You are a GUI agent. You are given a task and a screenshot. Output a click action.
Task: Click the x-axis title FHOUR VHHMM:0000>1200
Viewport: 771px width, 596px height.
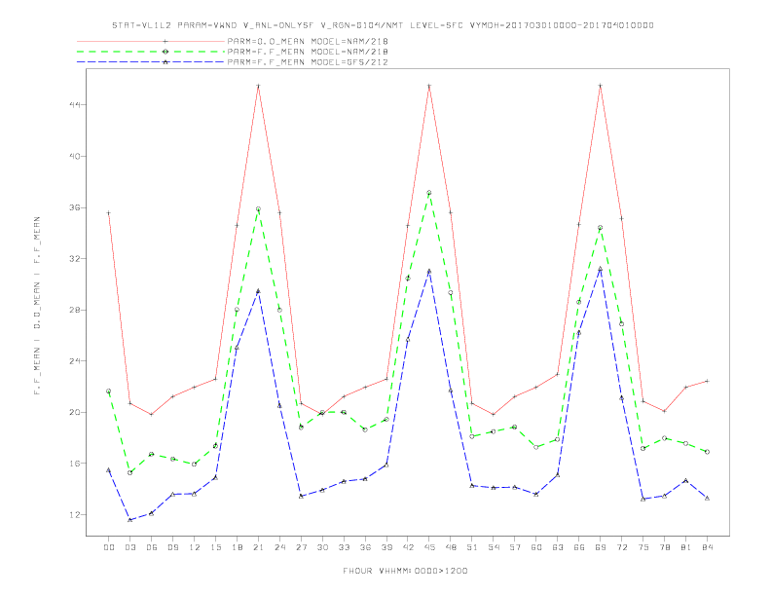click(405, 571)
